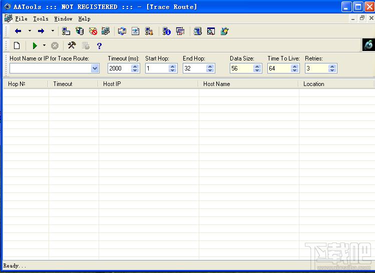Sort by the Location column header
Viewport: 375px width, 273px height.
click(x=336, y=84)
